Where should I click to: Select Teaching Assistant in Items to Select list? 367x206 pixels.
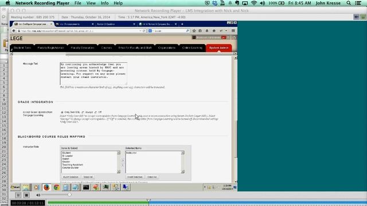(x=73, y=165)
